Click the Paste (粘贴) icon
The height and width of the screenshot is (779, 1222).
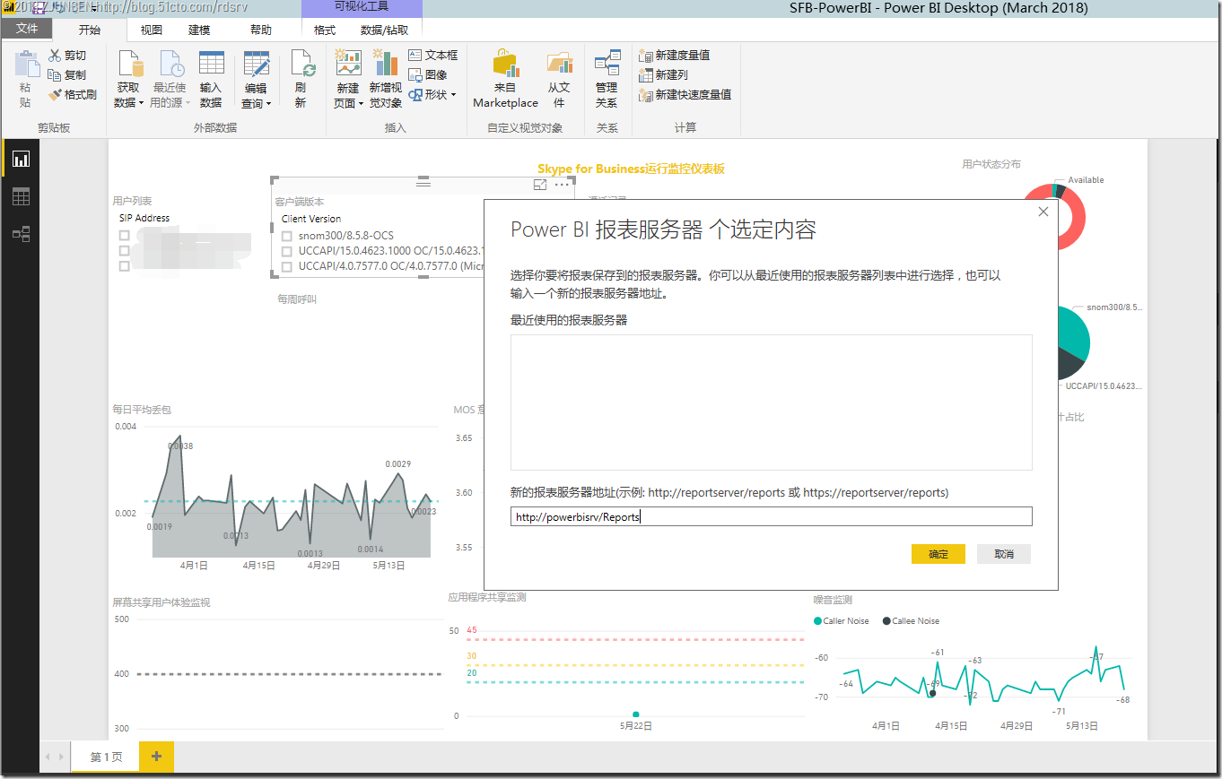[x=28, y=65]
